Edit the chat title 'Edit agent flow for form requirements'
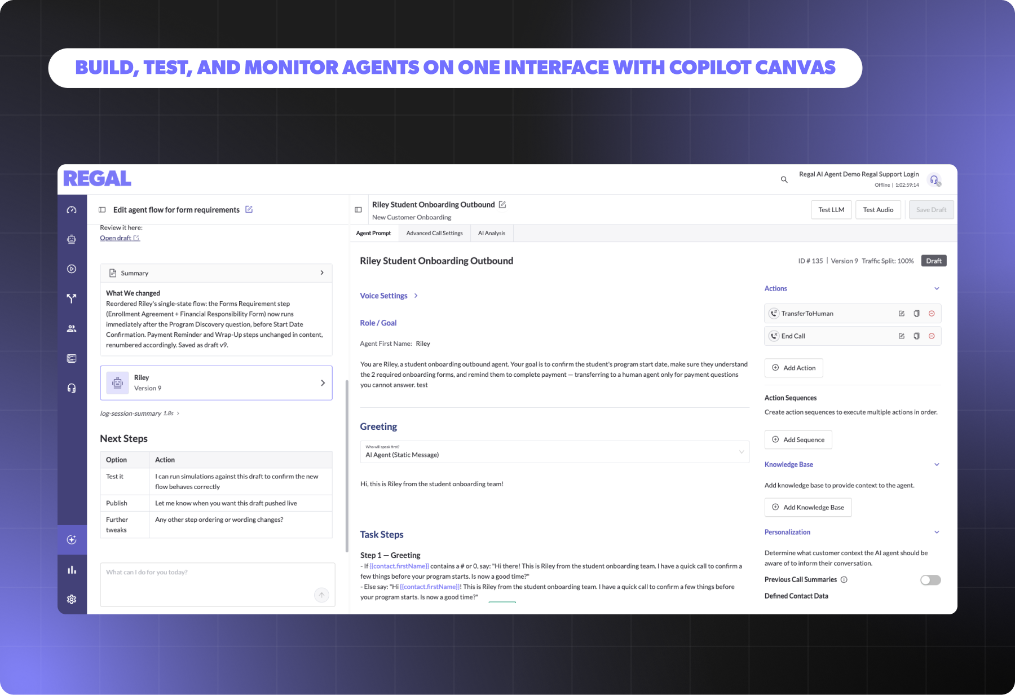This screenshot has width=1015, height=695. tap(249, 209)
